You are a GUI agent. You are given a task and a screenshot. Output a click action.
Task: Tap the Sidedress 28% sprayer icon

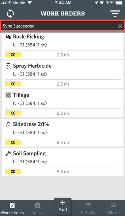click(8, 124)
